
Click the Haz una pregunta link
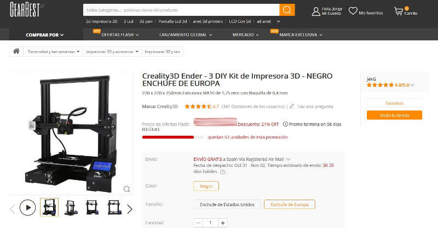point(315,106)
